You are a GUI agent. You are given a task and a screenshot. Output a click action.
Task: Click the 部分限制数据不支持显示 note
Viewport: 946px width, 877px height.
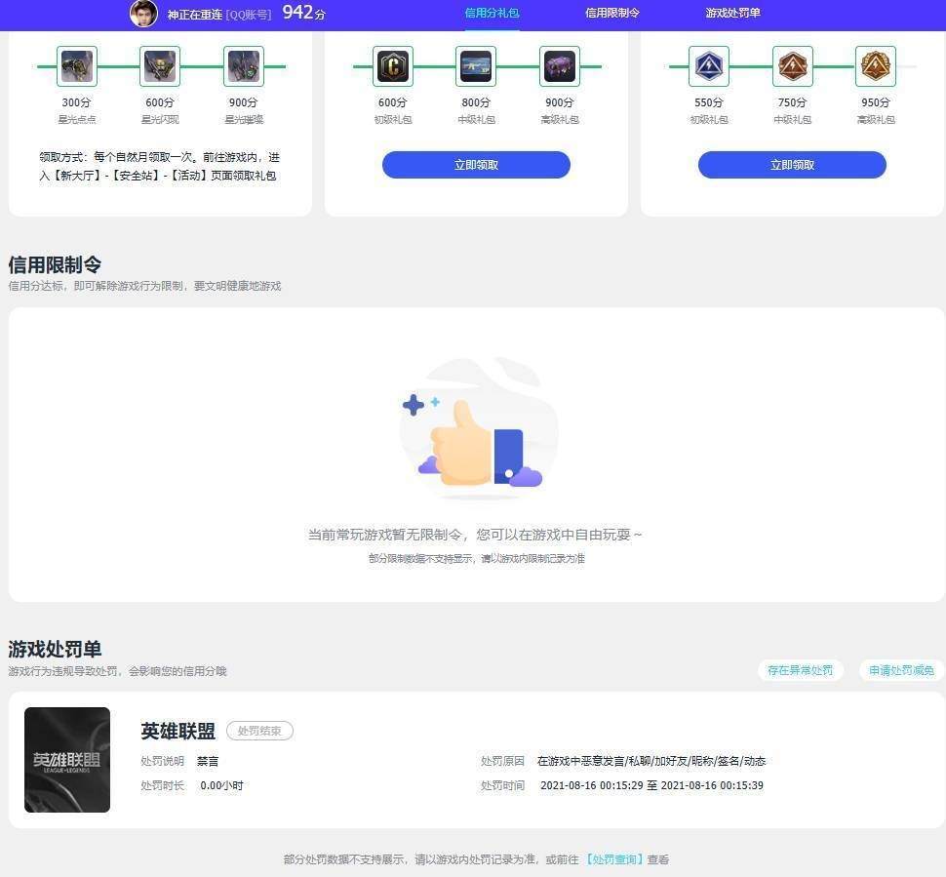[x=476, y=558]
